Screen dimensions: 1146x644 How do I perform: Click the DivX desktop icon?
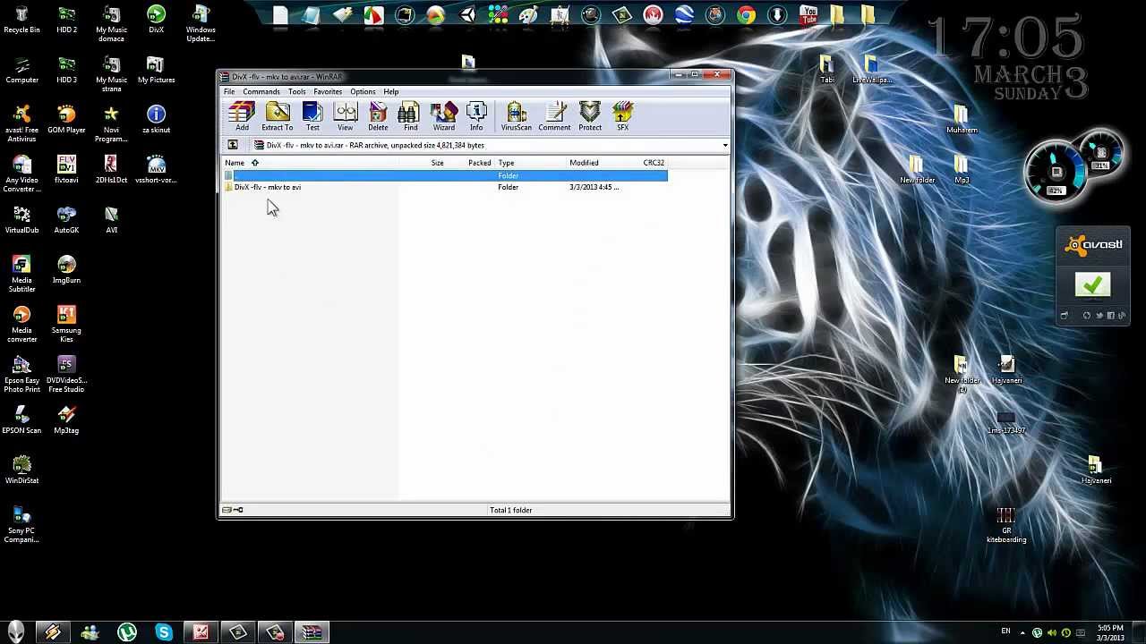[156, 21]
